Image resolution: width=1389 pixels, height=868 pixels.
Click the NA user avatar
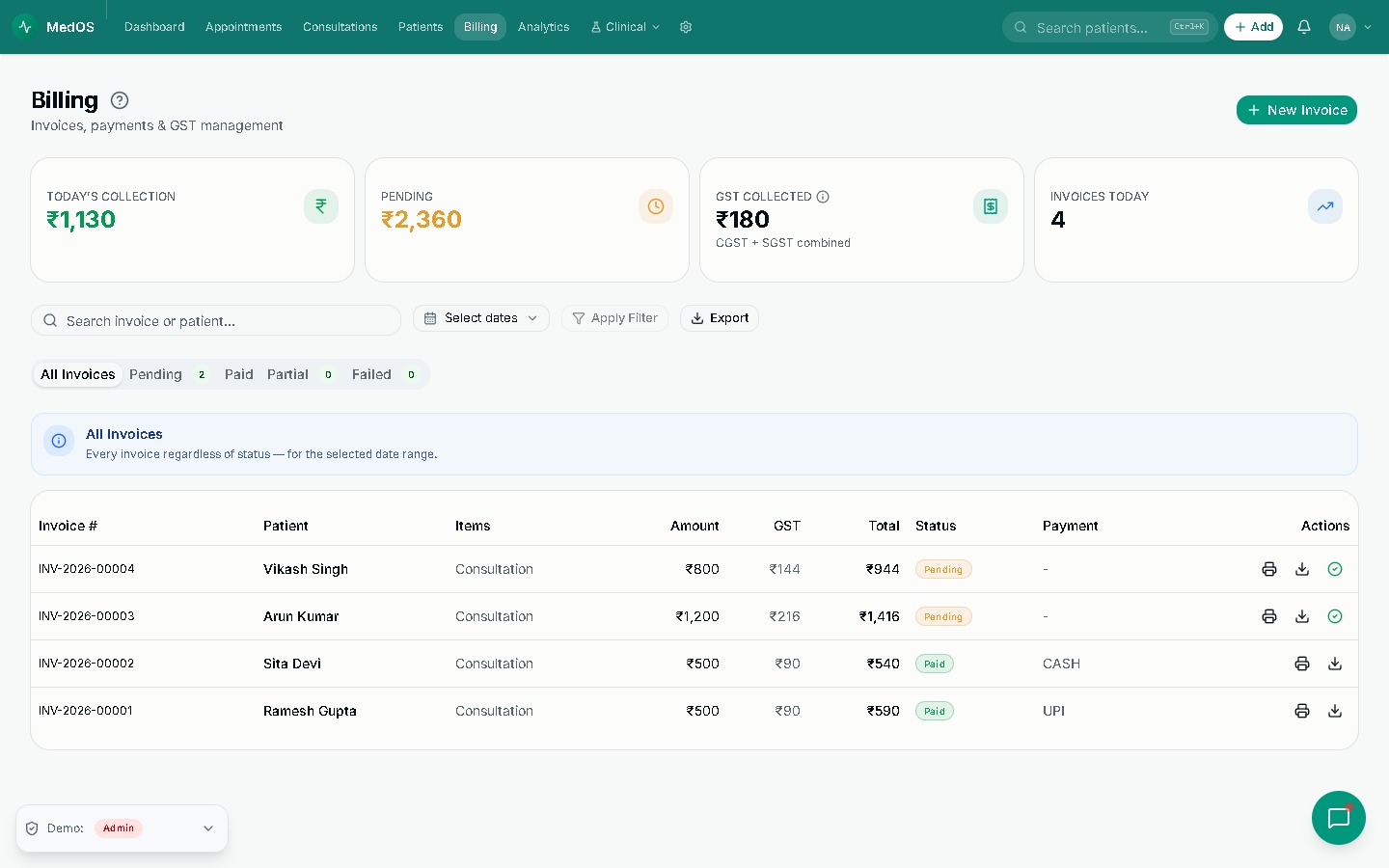(1343, 27)
